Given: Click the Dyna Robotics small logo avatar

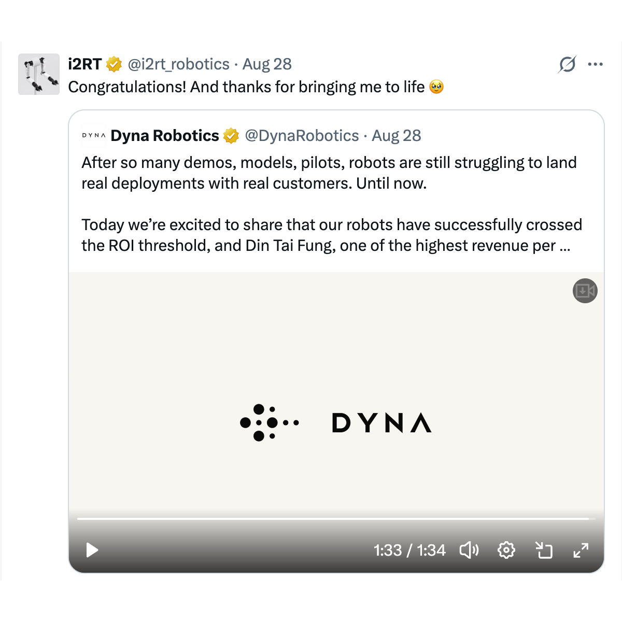Looking at the screenshot, I should [94, 136].
